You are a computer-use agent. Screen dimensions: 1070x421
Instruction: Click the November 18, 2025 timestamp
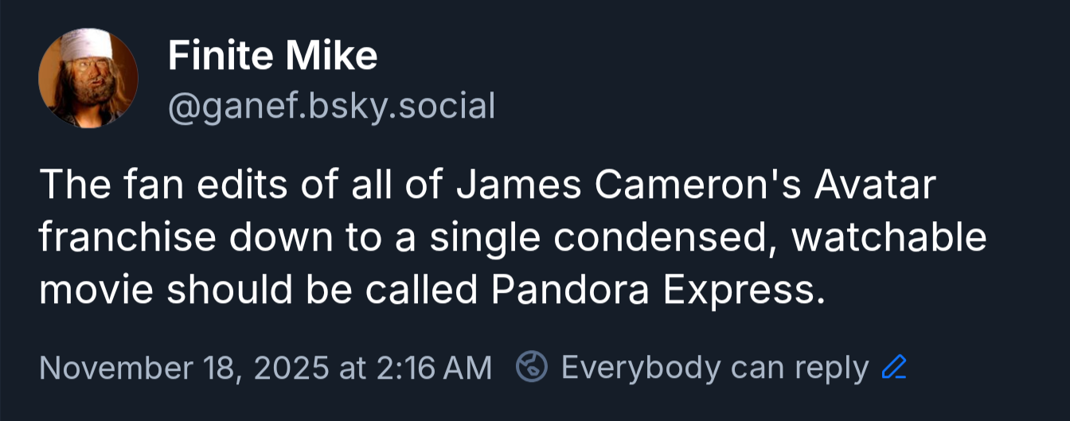tap(264, 368)
